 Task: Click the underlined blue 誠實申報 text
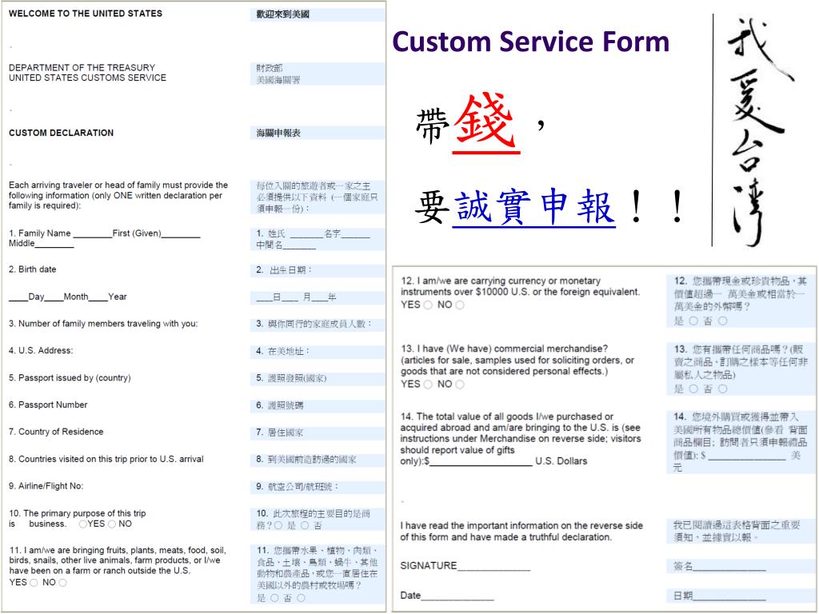coord(533,207)
